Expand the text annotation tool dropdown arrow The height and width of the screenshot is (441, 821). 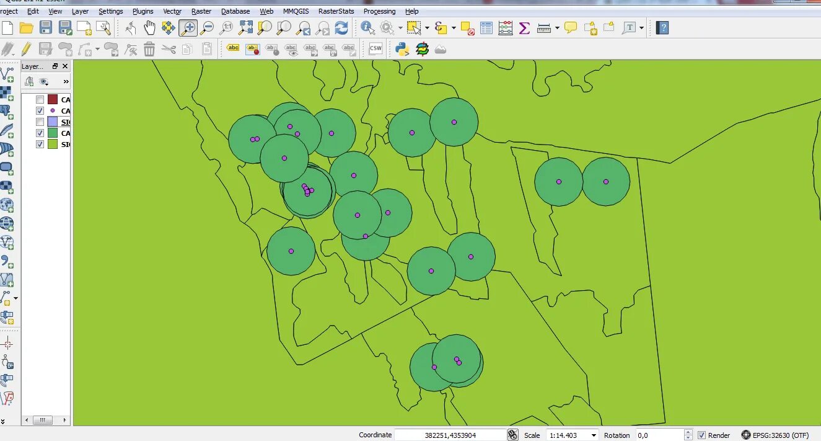click(x=642, y=28)
